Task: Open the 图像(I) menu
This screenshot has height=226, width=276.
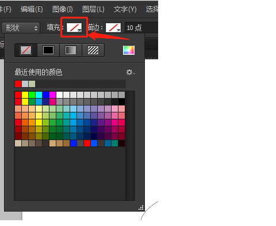Action: 63,9
